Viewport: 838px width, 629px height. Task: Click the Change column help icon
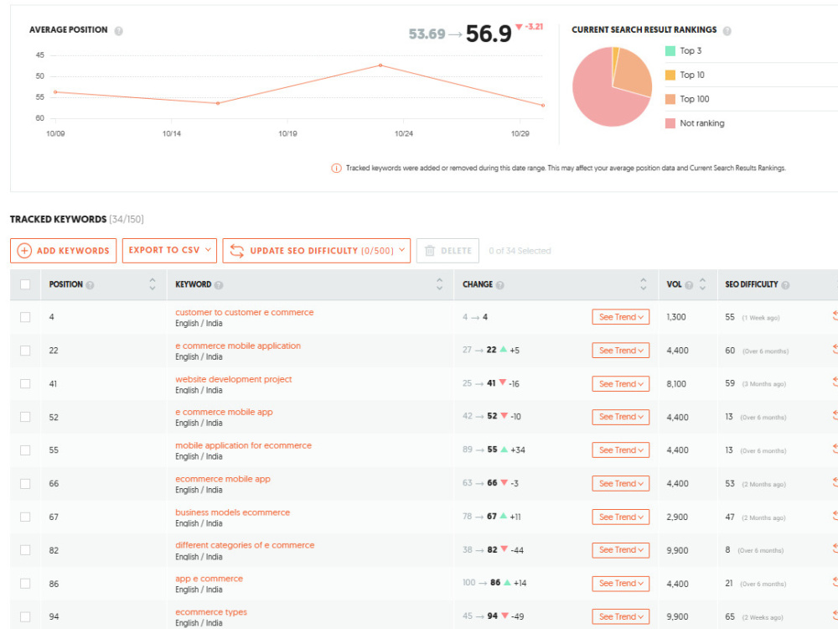(499, 285)
